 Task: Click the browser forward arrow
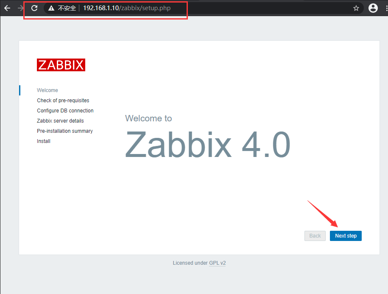(x=20, y=8)
